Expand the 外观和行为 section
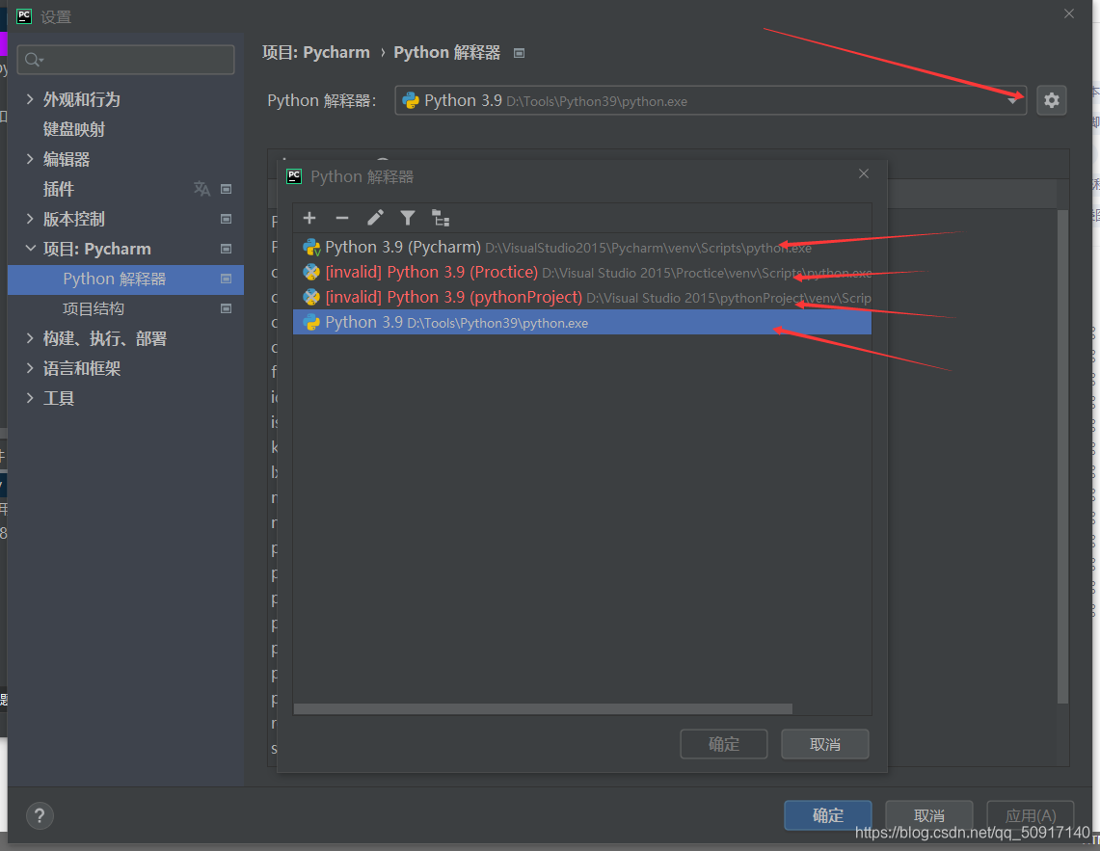The height and width of the screenshot is (851, 1100). 30,99
